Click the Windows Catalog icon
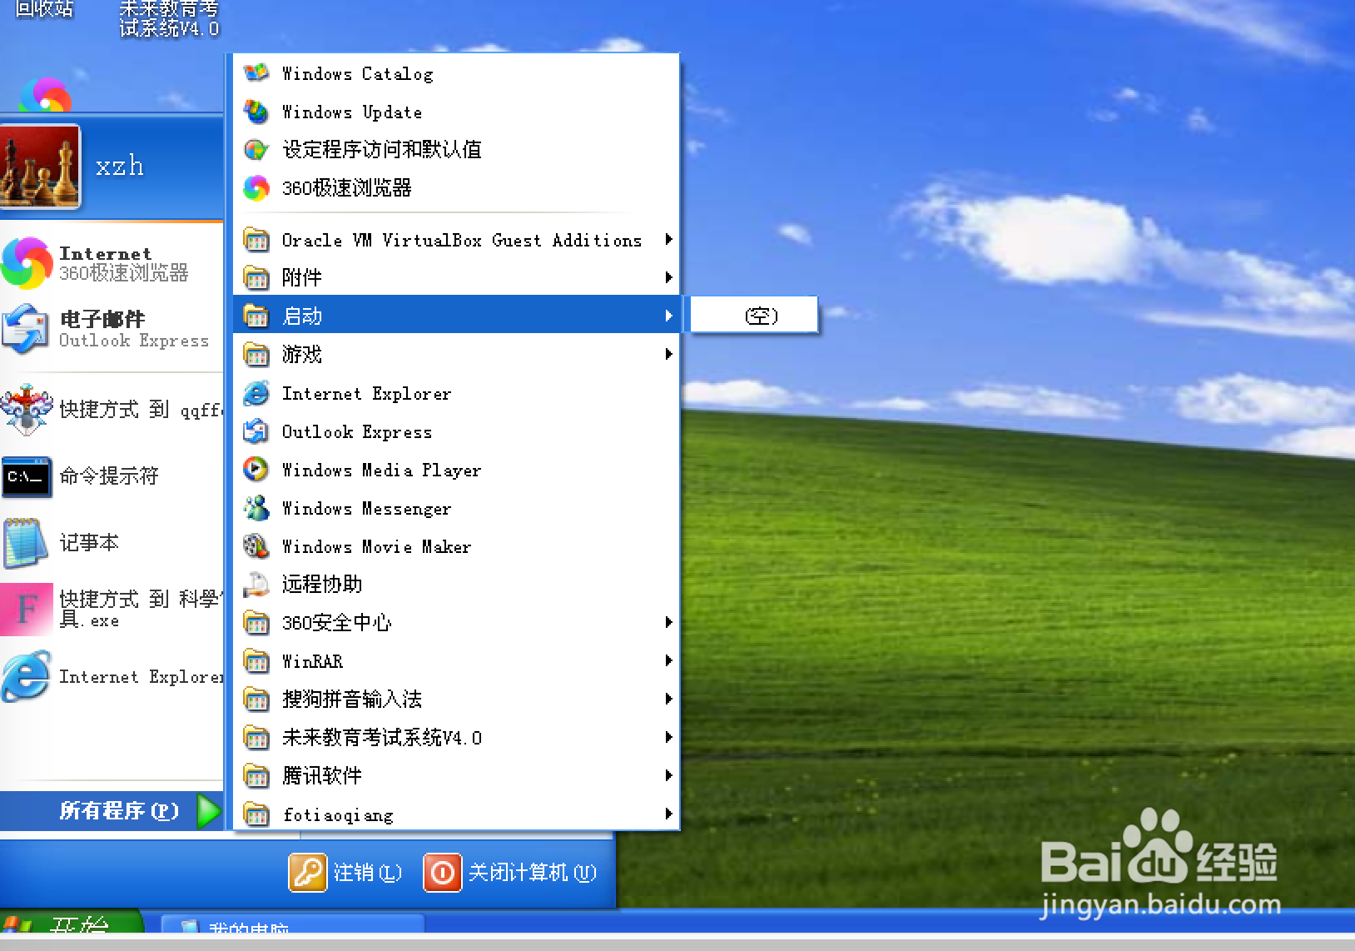The width and height of the screenshot is (1355, 951). tap(256, 73)
